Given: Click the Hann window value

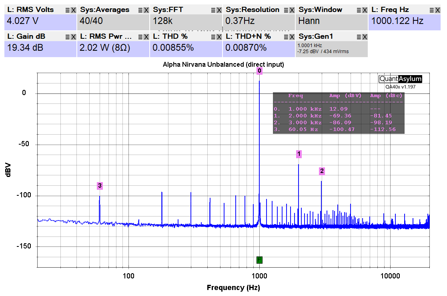Looking at the screenshot, I should [309, 21].
